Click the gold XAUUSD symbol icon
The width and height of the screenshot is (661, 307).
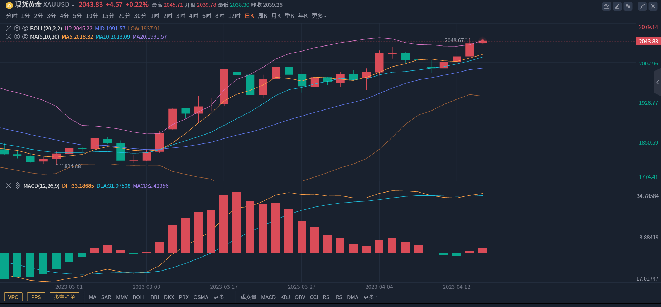pyautogui.click(x=9, y=5)
